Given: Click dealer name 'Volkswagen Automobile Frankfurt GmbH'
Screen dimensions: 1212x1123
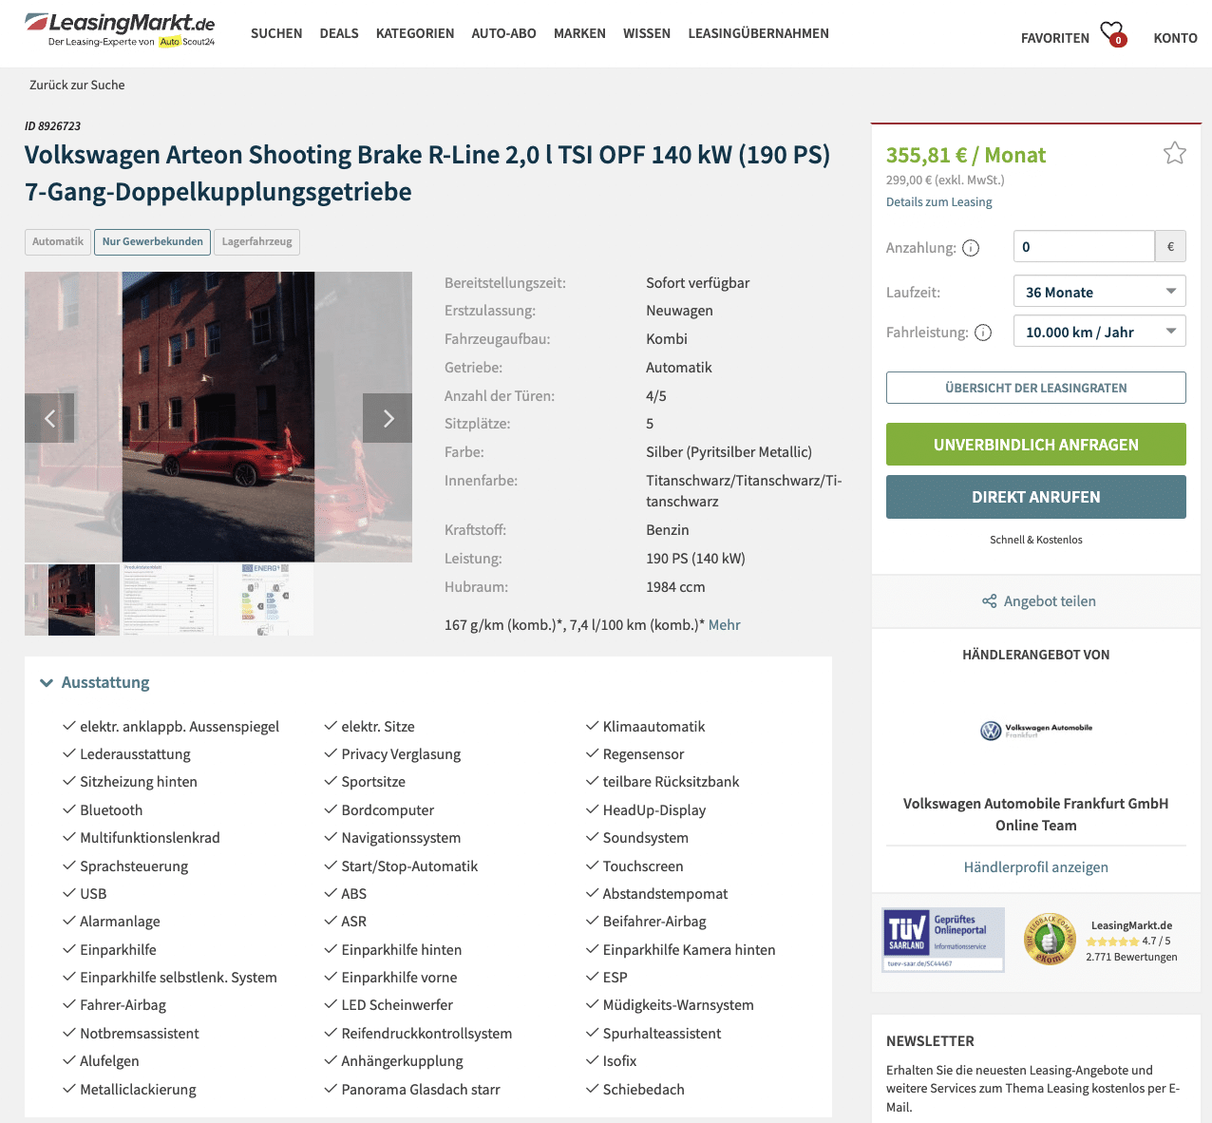Looking at the screenshot, I should click(x=1036, y=804).
